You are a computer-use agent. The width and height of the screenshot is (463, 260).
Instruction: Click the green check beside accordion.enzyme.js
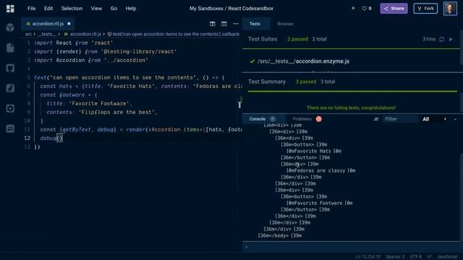click(x=252, y=61)
